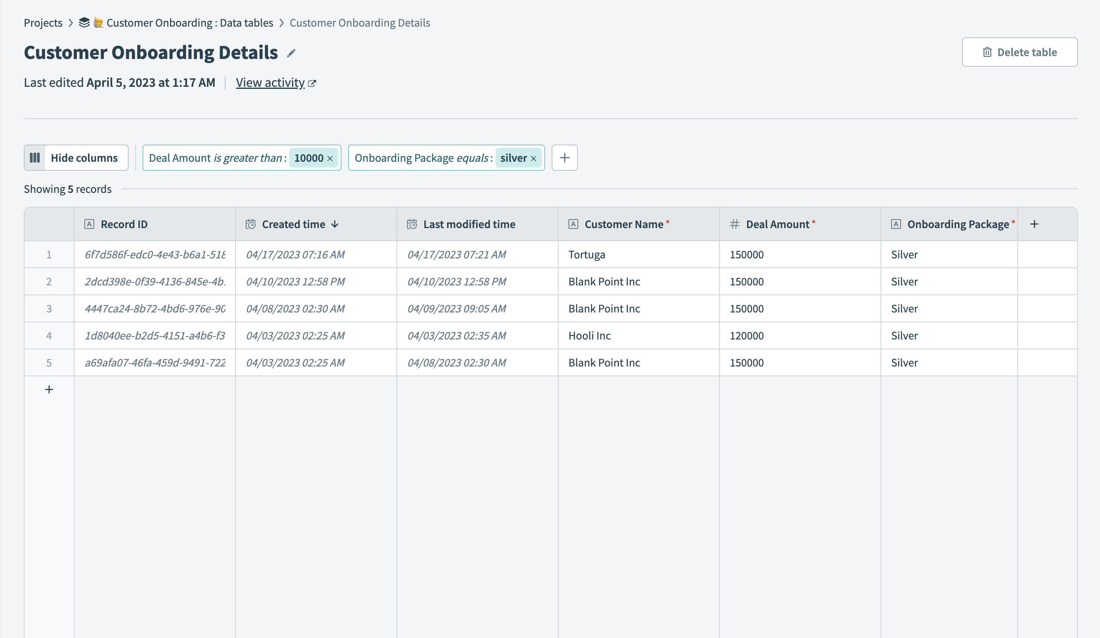The height and width of the screenshot is (638, 1100).
Task: Toggle sort direction on Created time column
Action: click(x=335, y=224)
